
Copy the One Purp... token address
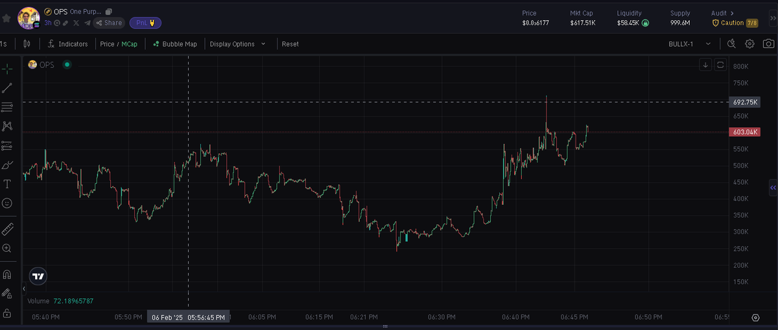109,12
